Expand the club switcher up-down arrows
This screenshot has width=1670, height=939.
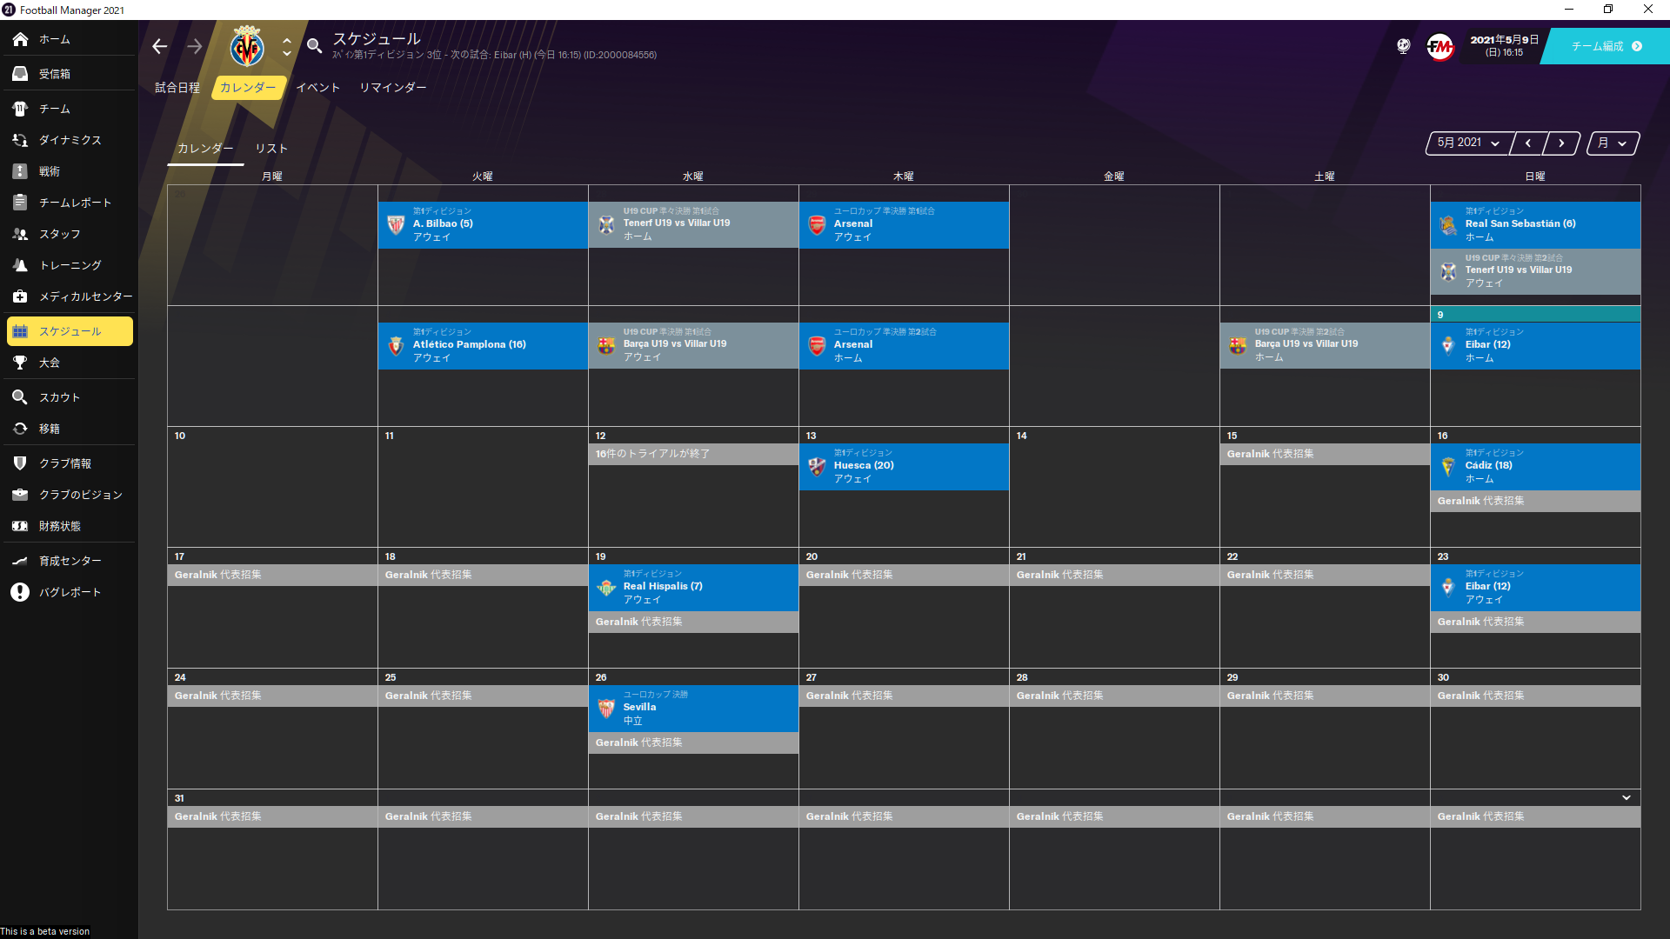tap(287, 46)
